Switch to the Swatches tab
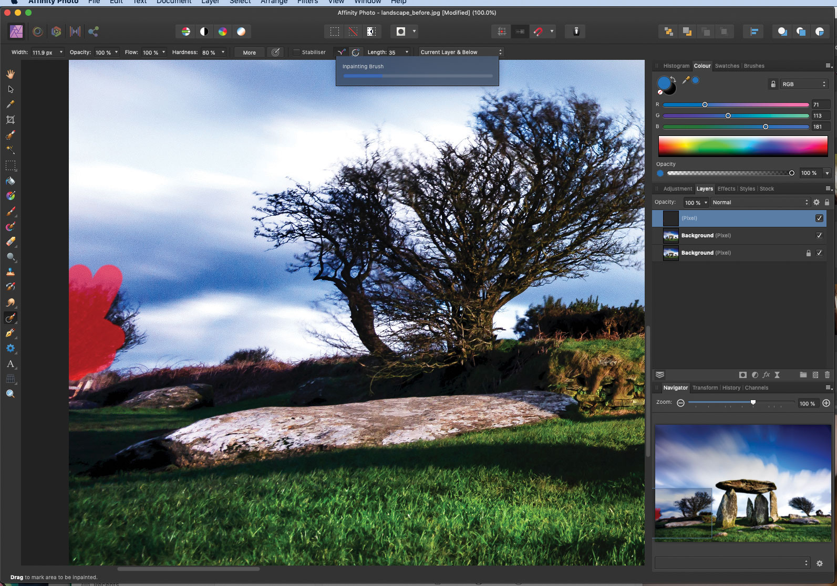Screen dimensions: 837x586 coord(727,66)
